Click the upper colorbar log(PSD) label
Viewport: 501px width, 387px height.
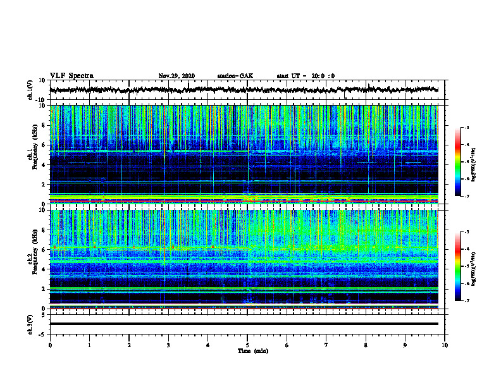473,164
